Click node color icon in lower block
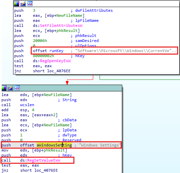The image size is (180, 173). (4, 88)
